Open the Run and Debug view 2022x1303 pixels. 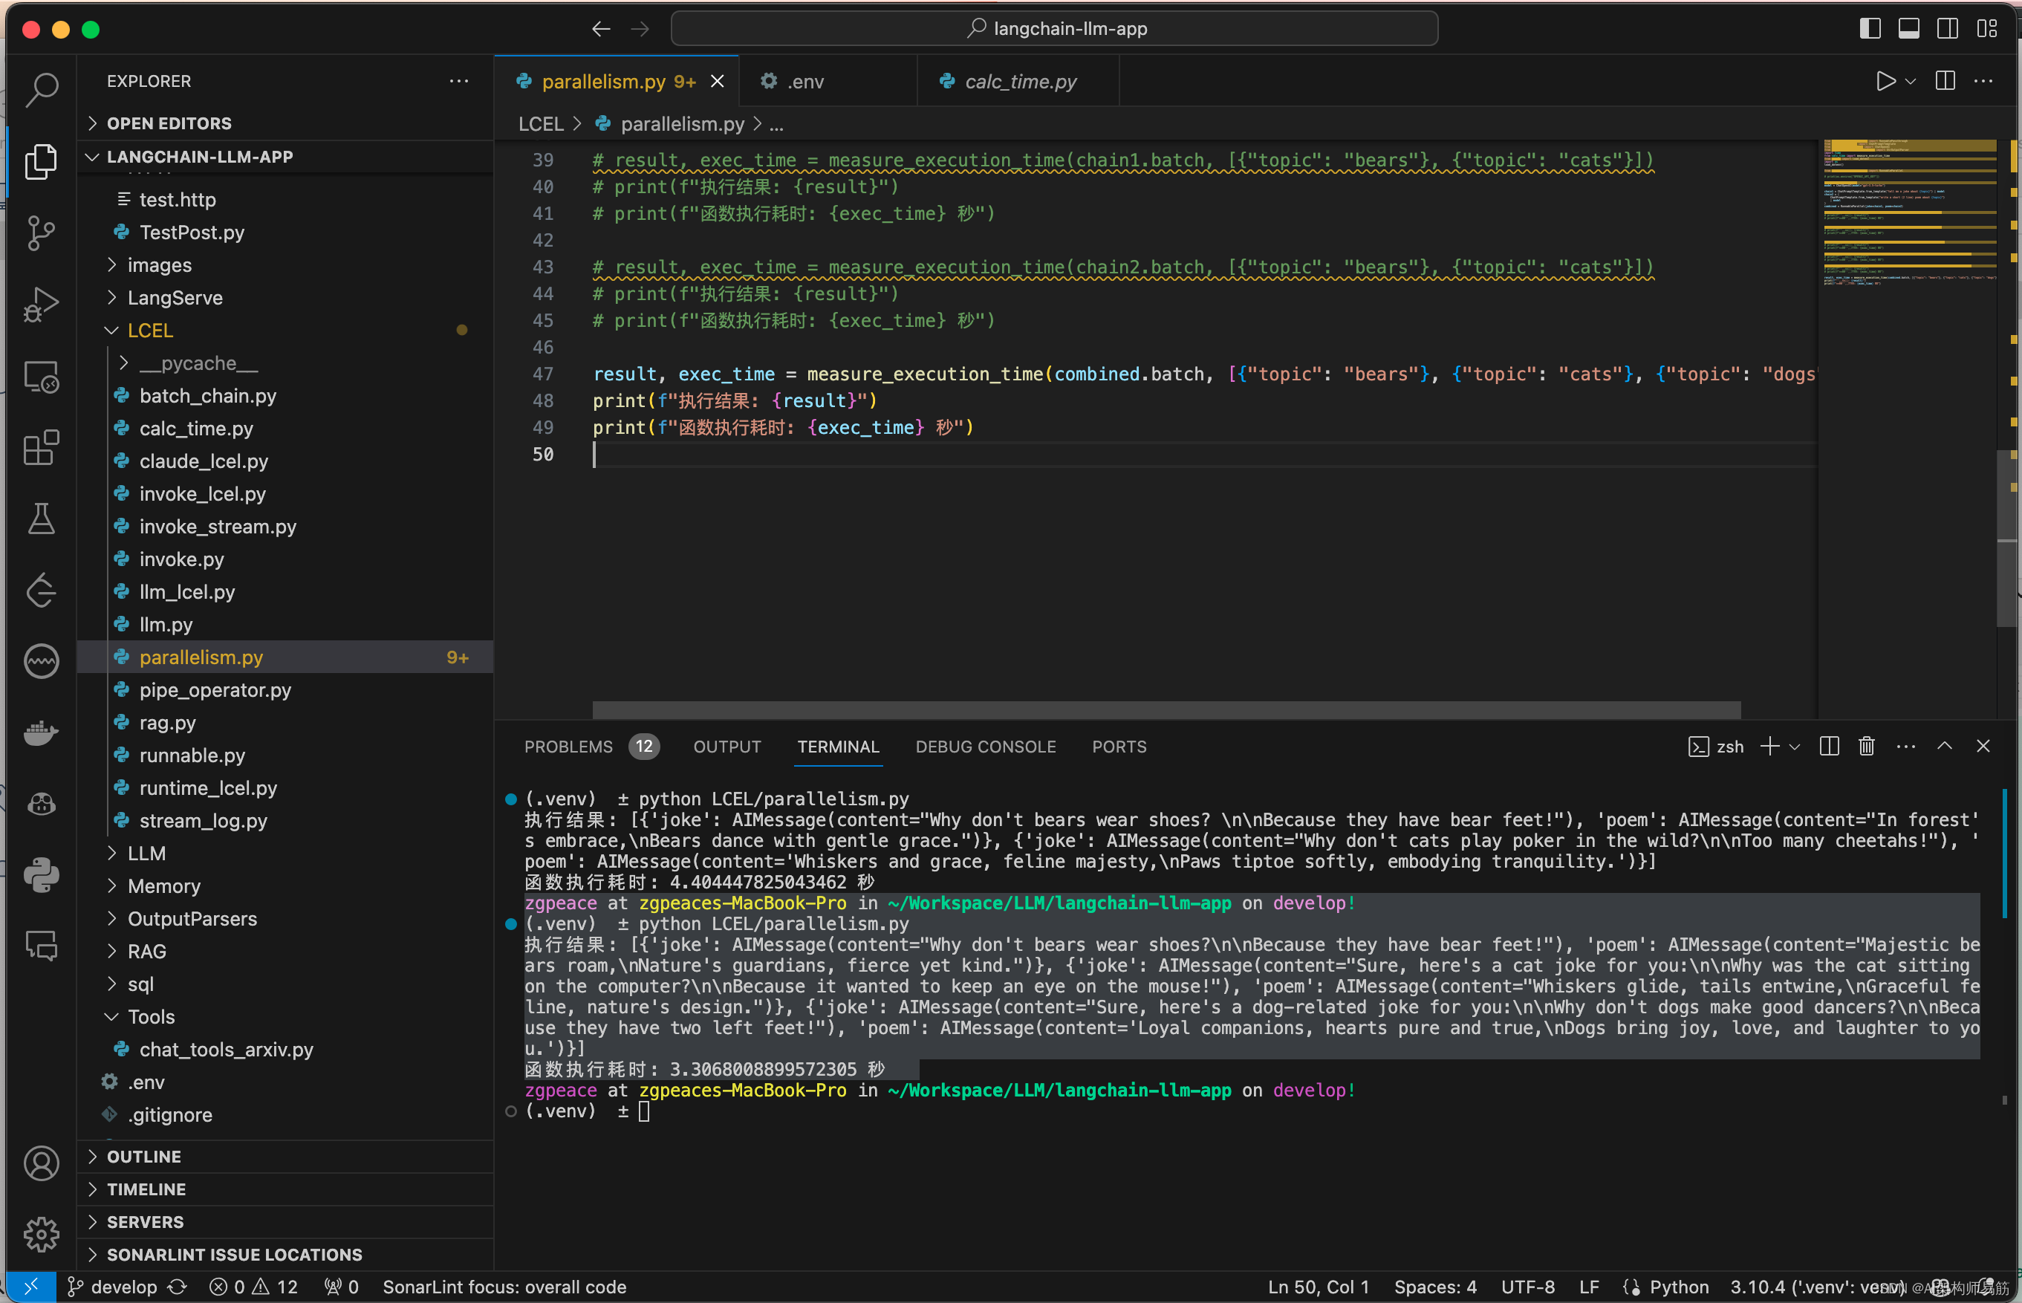pos(42,305)
